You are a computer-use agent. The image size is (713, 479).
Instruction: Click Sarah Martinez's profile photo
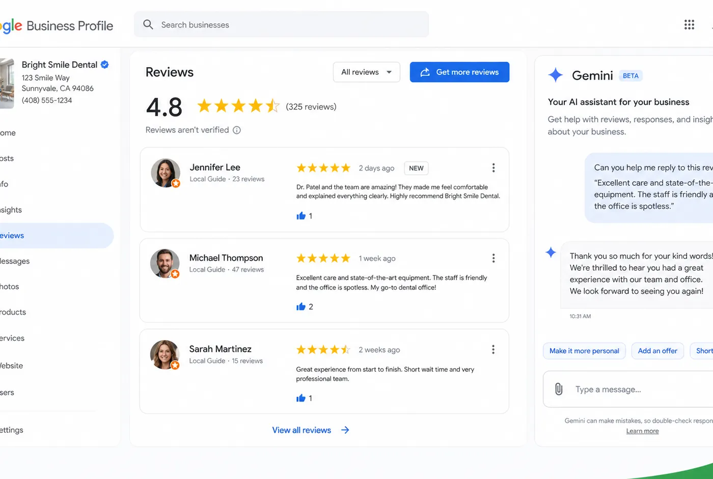165,355
